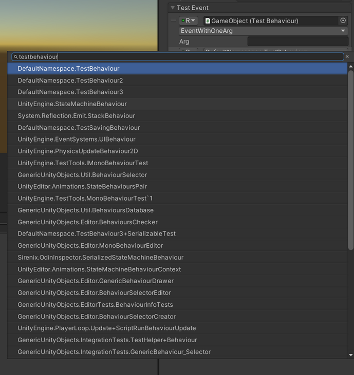This screenshot has width=354, height=375.
Task: Select GenericUnityObjects.EditorTests.BehaviourInfoTests
Action: tap(177, 305)
